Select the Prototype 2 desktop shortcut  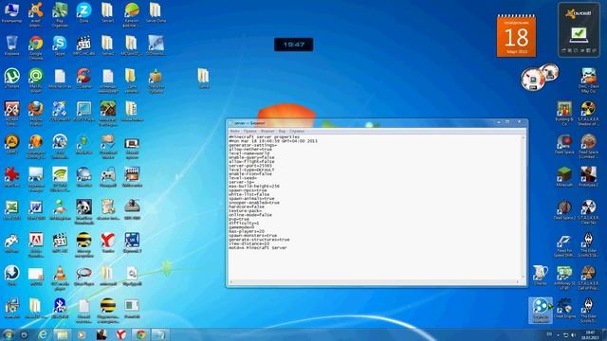click(588, 177)
